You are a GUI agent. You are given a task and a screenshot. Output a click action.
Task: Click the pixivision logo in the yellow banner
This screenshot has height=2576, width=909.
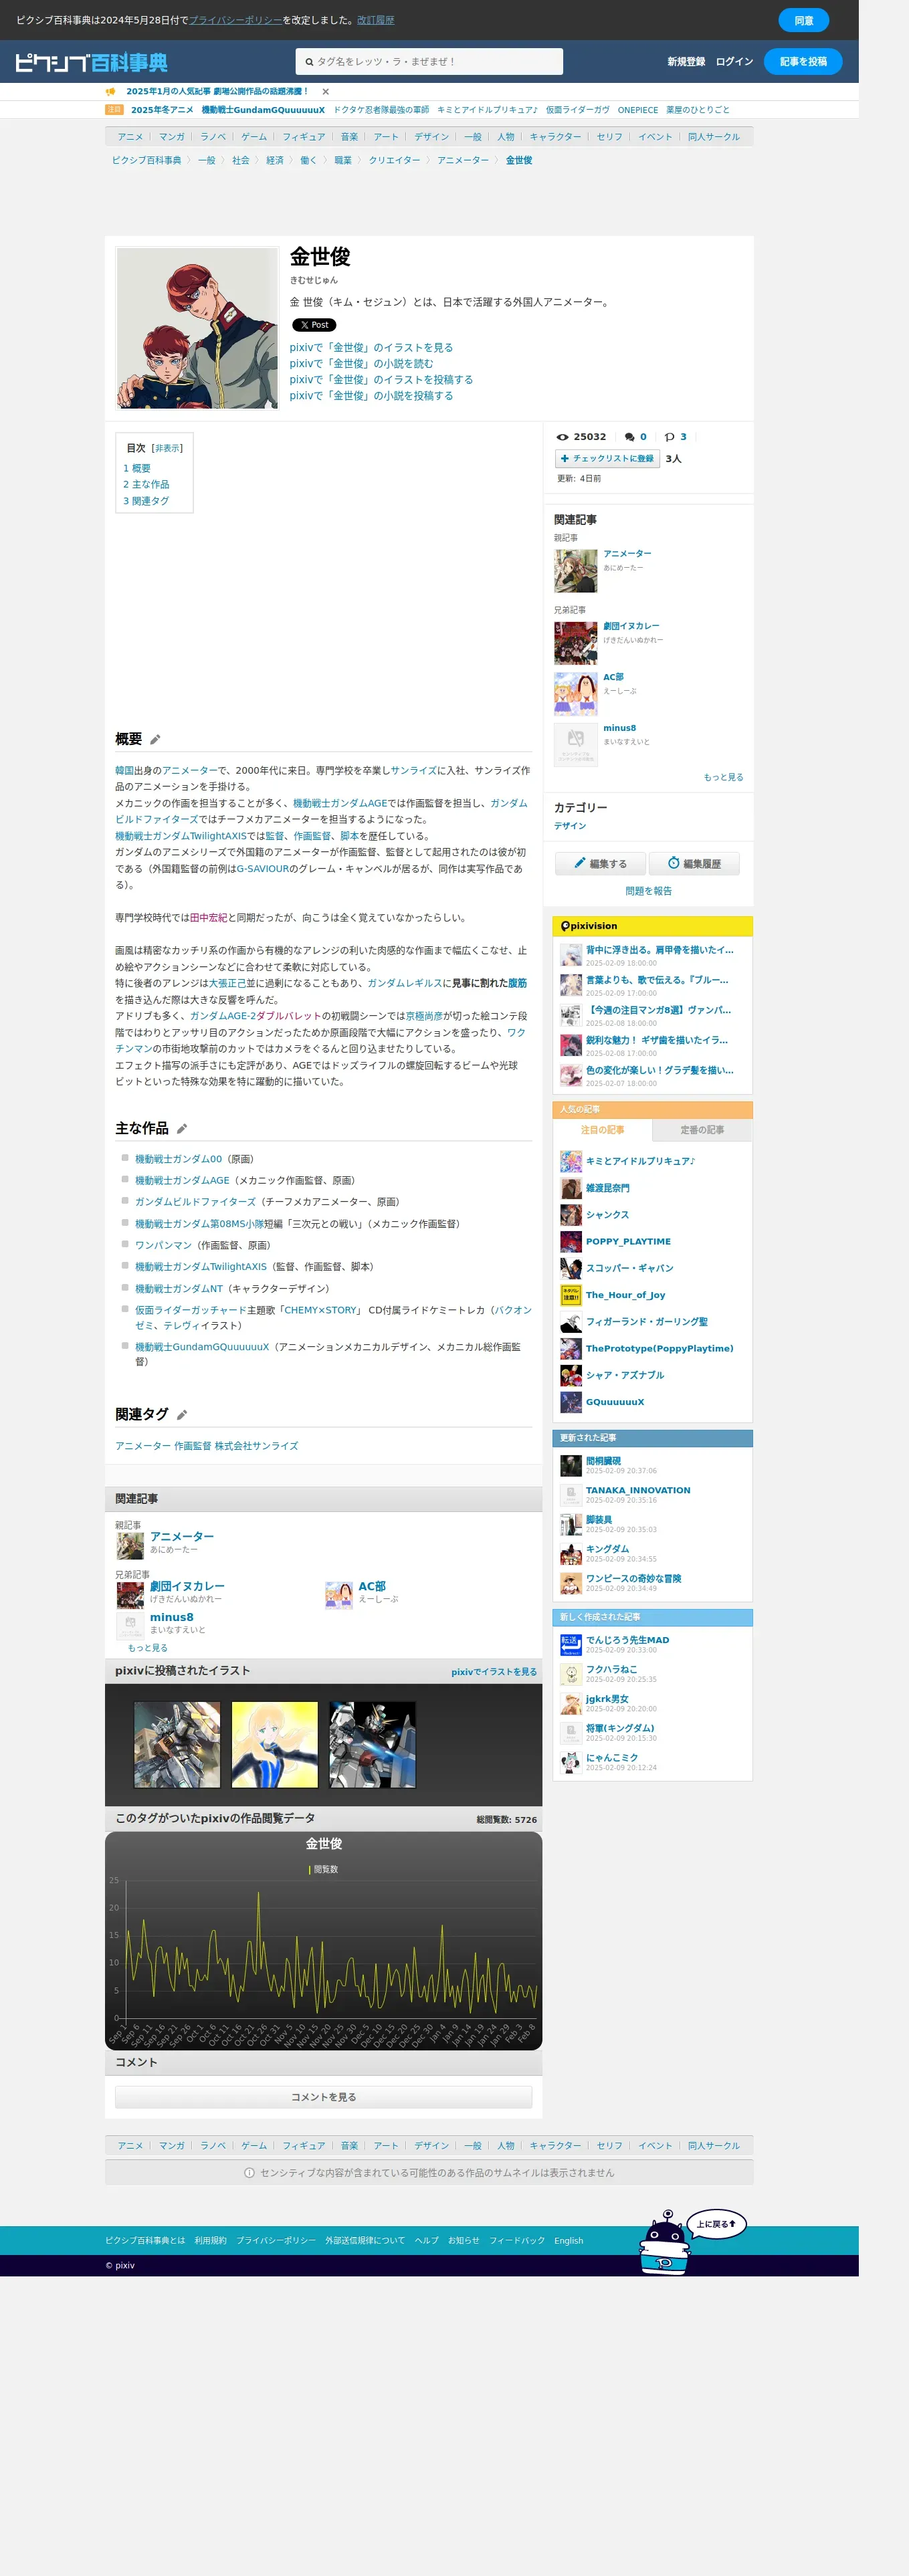(x=589, y=926)
